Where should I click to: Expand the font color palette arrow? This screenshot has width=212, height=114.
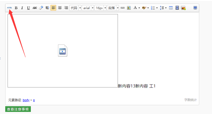139,8
